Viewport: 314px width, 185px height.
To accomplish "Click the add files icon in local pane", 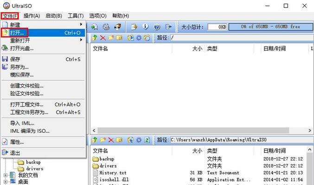I will click(131, 140).
